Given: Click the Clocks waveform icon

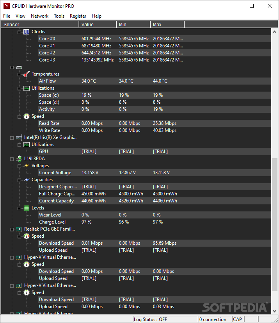Looking at the screenshot, I should point(26,32).
